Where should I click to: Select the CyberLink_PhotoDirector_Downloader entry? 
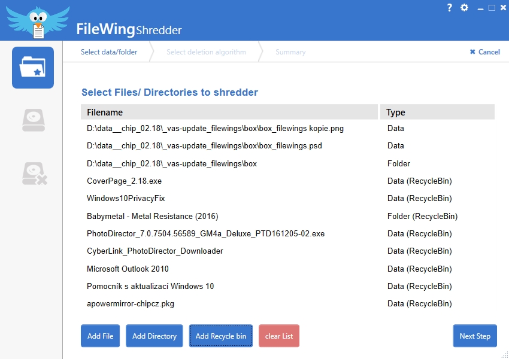click(x=287, y=251)
